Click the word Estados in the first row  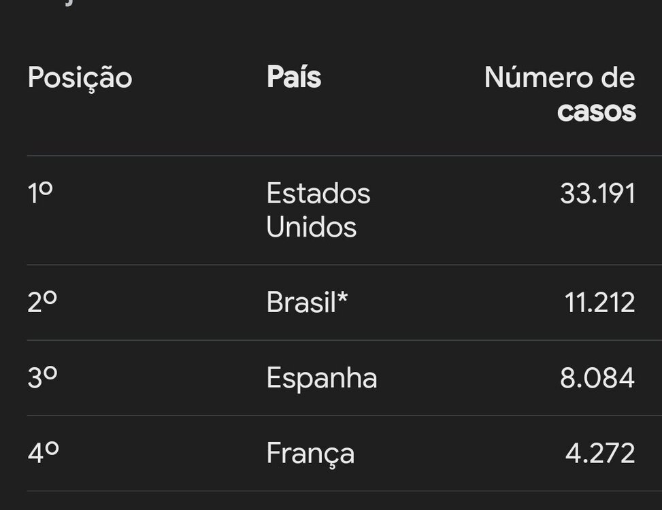318,194
